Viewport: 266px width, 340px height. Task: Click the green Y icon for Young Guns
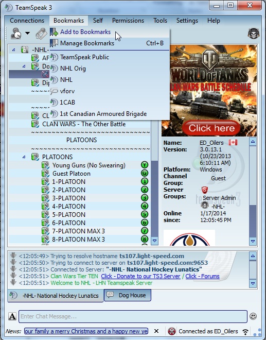point(145,165)
